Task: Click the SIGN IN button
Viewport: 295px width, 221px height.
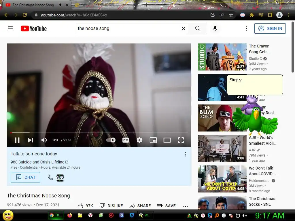Action: coord(270,28)
